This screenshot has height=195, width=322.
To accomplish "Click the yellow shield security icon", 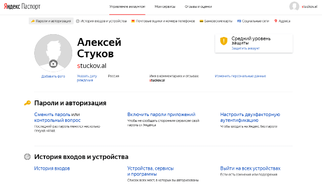I will [223, 41].
